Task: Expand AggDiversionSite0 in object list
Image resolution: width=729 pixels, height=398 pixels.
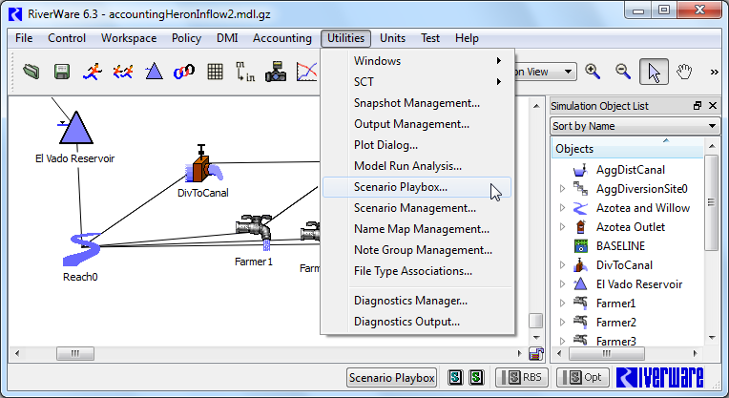Action: (563, 189)
